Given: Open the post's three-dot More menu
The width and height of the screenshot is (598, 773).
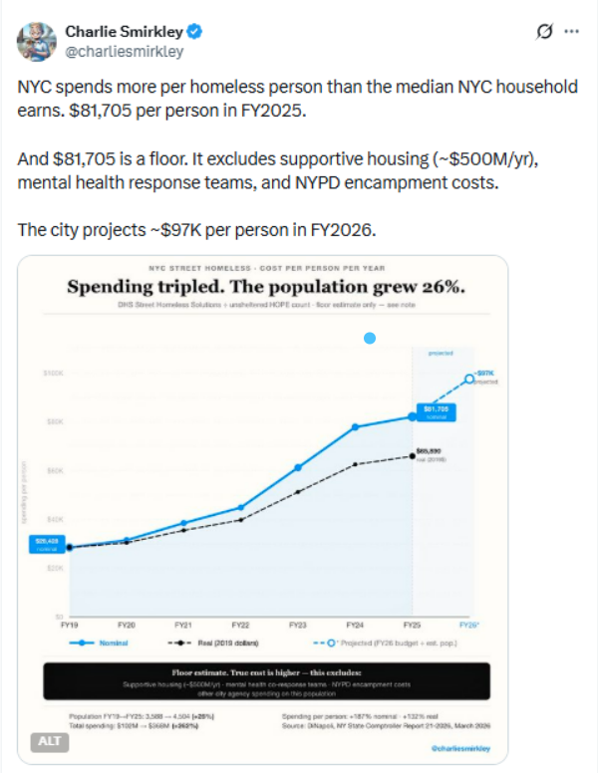Looking at the screenshot, I should 571,31.
